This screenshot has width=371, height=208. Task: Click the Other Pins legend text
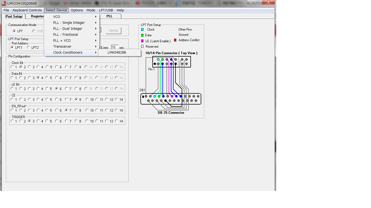point(185,30)
